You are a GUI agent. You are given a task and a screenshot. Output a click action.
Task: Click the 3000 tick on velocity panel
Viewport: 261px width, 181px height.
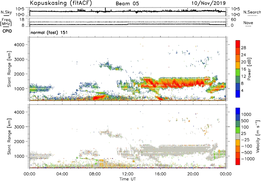(x=19, y=127)
